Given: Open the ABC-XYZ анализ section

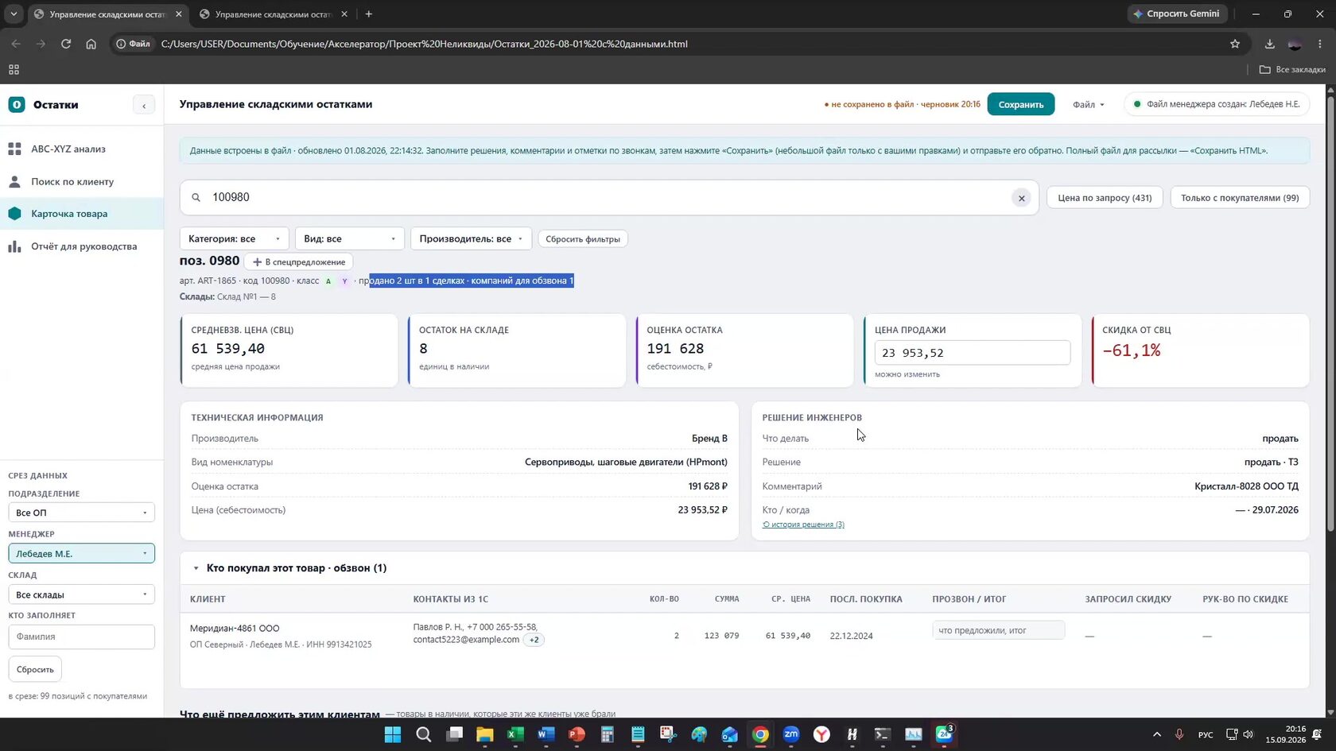Looking at the screenshot, I should click(x=68, y=149).
